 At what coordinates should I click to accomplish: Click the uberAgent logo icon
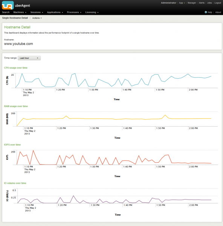tap(8, 5)
